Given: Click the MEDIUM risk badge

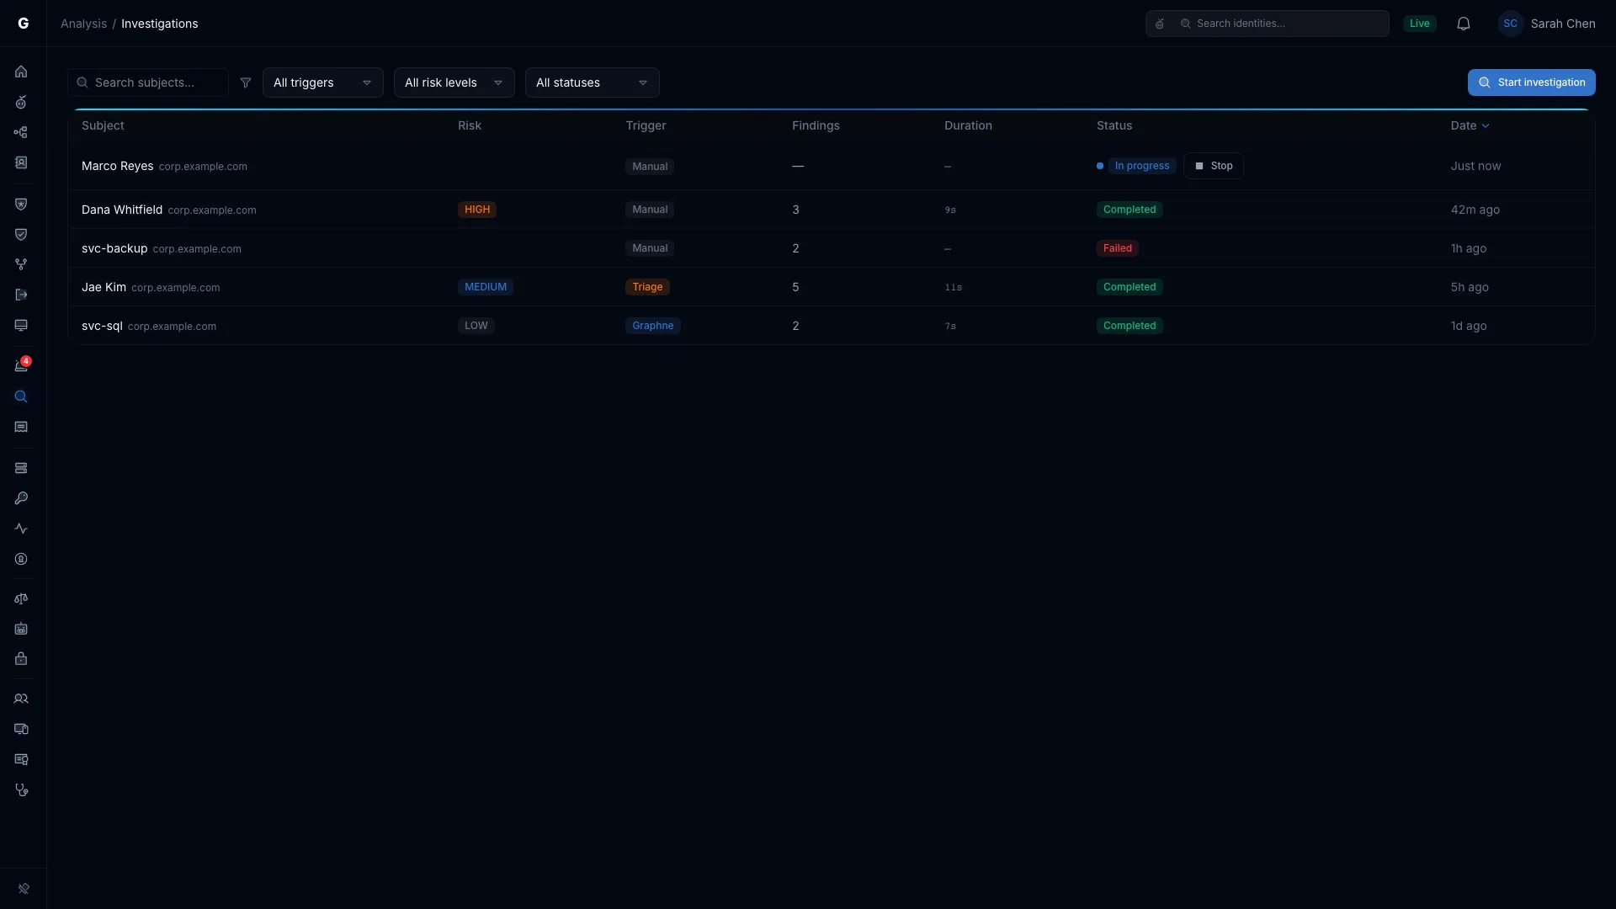Looking at the screenshot, I should (486, 287).
